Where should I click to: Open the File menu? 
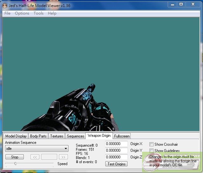coord(7,13)
